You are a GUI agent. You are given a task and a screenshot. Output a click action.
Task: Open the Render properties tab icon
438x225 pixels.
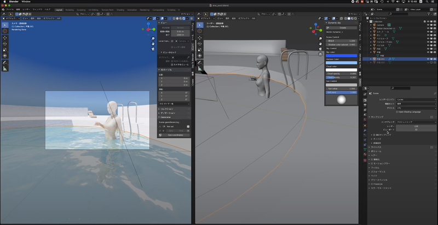(x=365, y=100)
